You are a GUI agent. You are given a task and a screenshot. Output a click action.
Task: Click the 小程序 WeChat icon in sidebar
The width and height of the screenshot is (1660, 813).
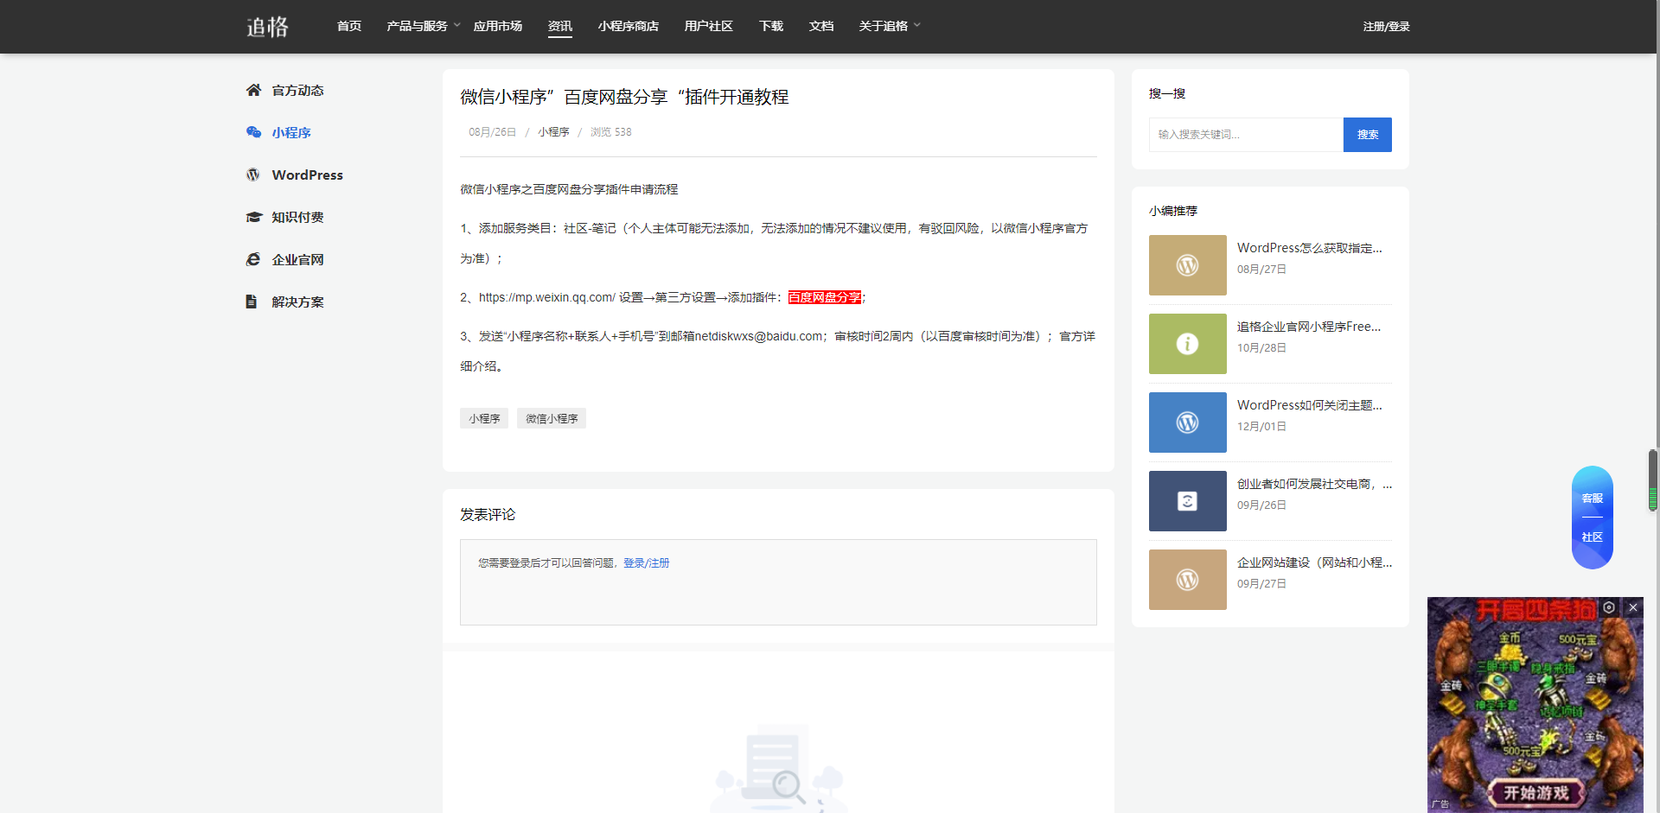tap(253, 132)
